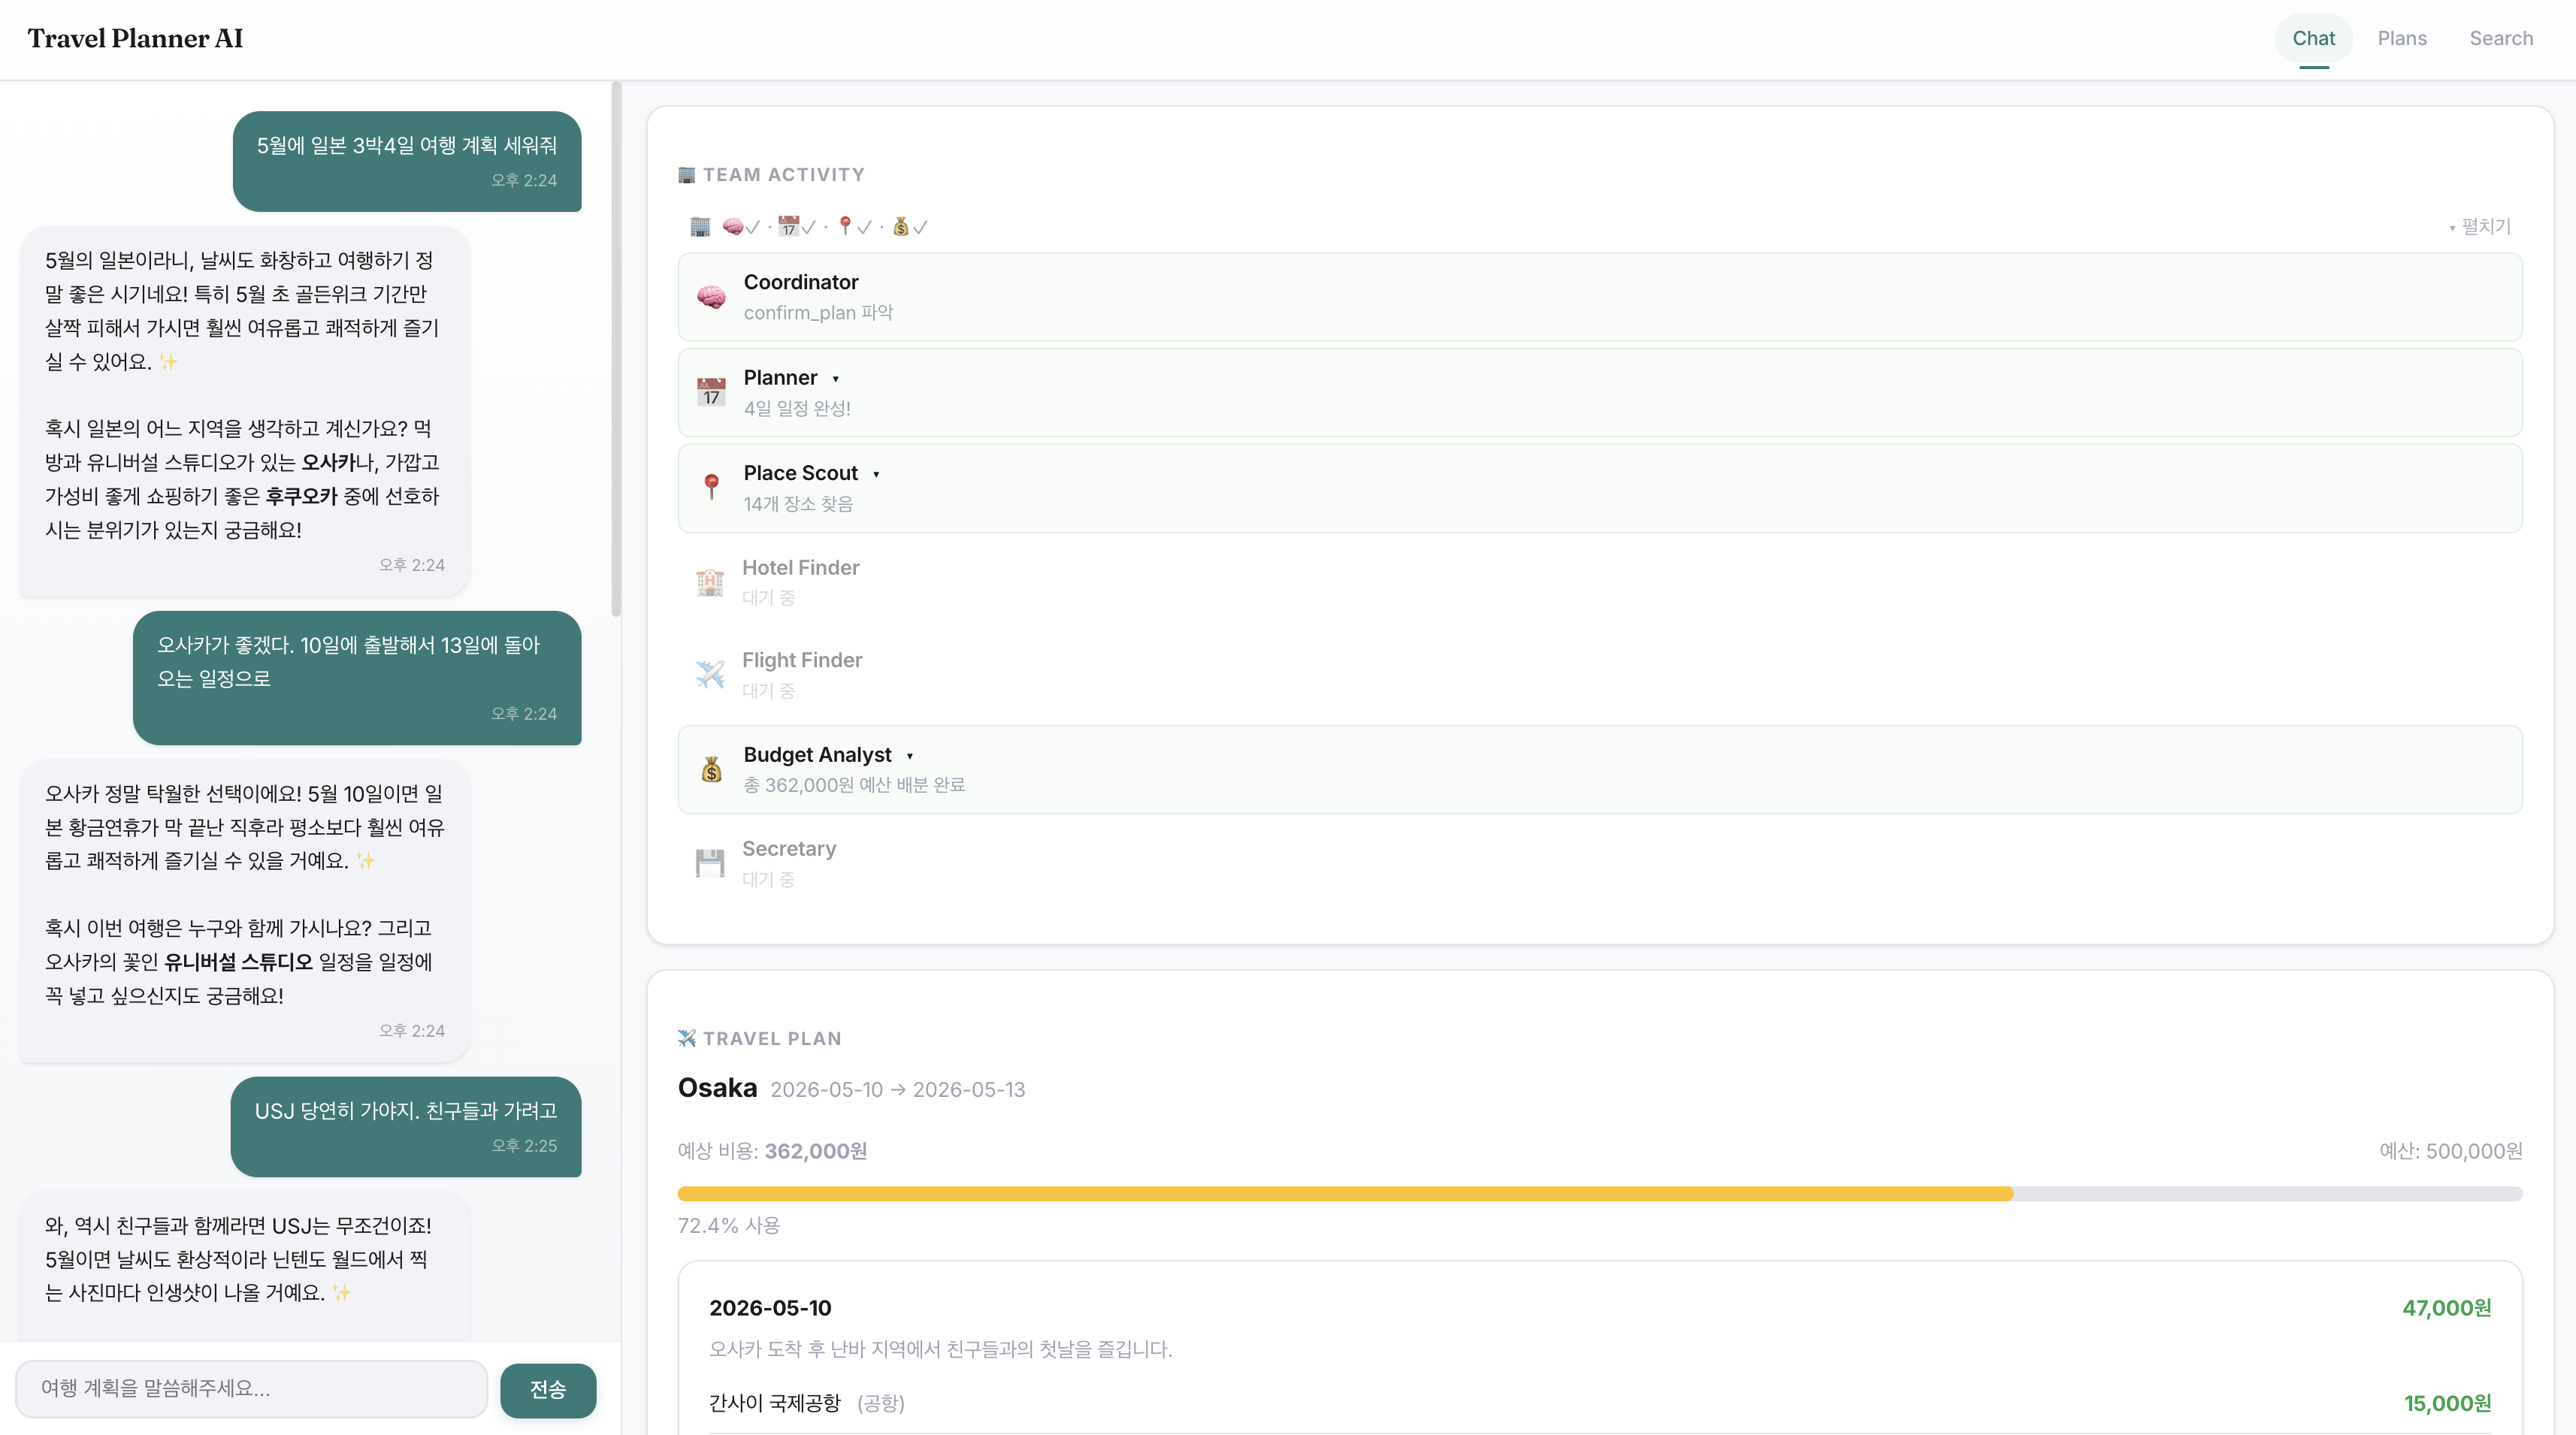
Task: Click the Travel Plan header airplane icon
Action: click(x=686, y=1039)
